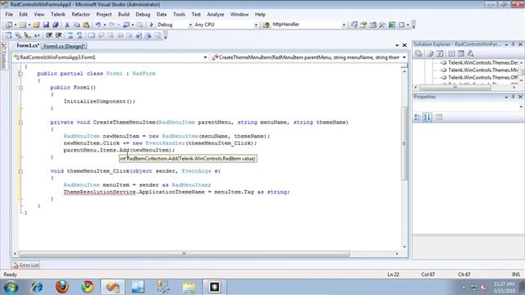The height and width of the screenshot is (295, 525).
Task: Click Solution Explorer horizontal scrollbar
Action: (455, 88)
